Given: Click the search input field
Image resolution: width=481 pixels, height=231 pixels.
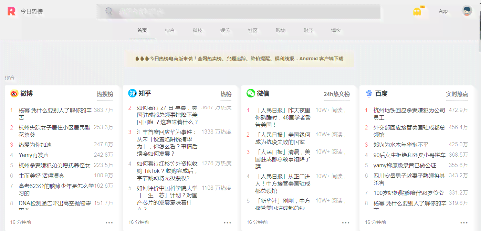Looking at the screenshot, I should [x=238, y=11].
